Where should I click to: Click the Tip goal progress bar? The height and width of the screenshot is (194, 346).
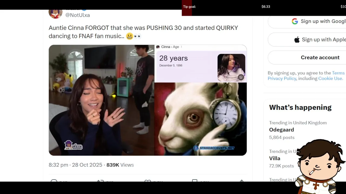coord(264,8)
